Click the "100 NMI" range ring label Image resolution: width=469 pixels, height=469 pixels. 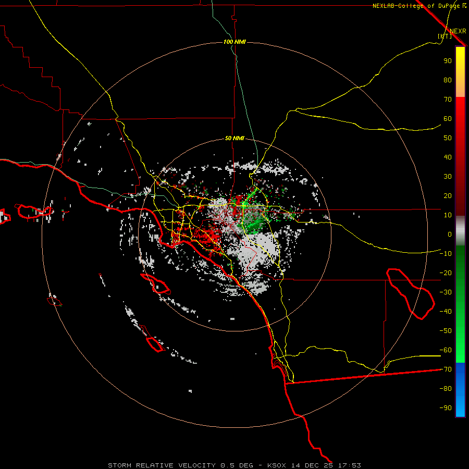[x=234, y=42]
